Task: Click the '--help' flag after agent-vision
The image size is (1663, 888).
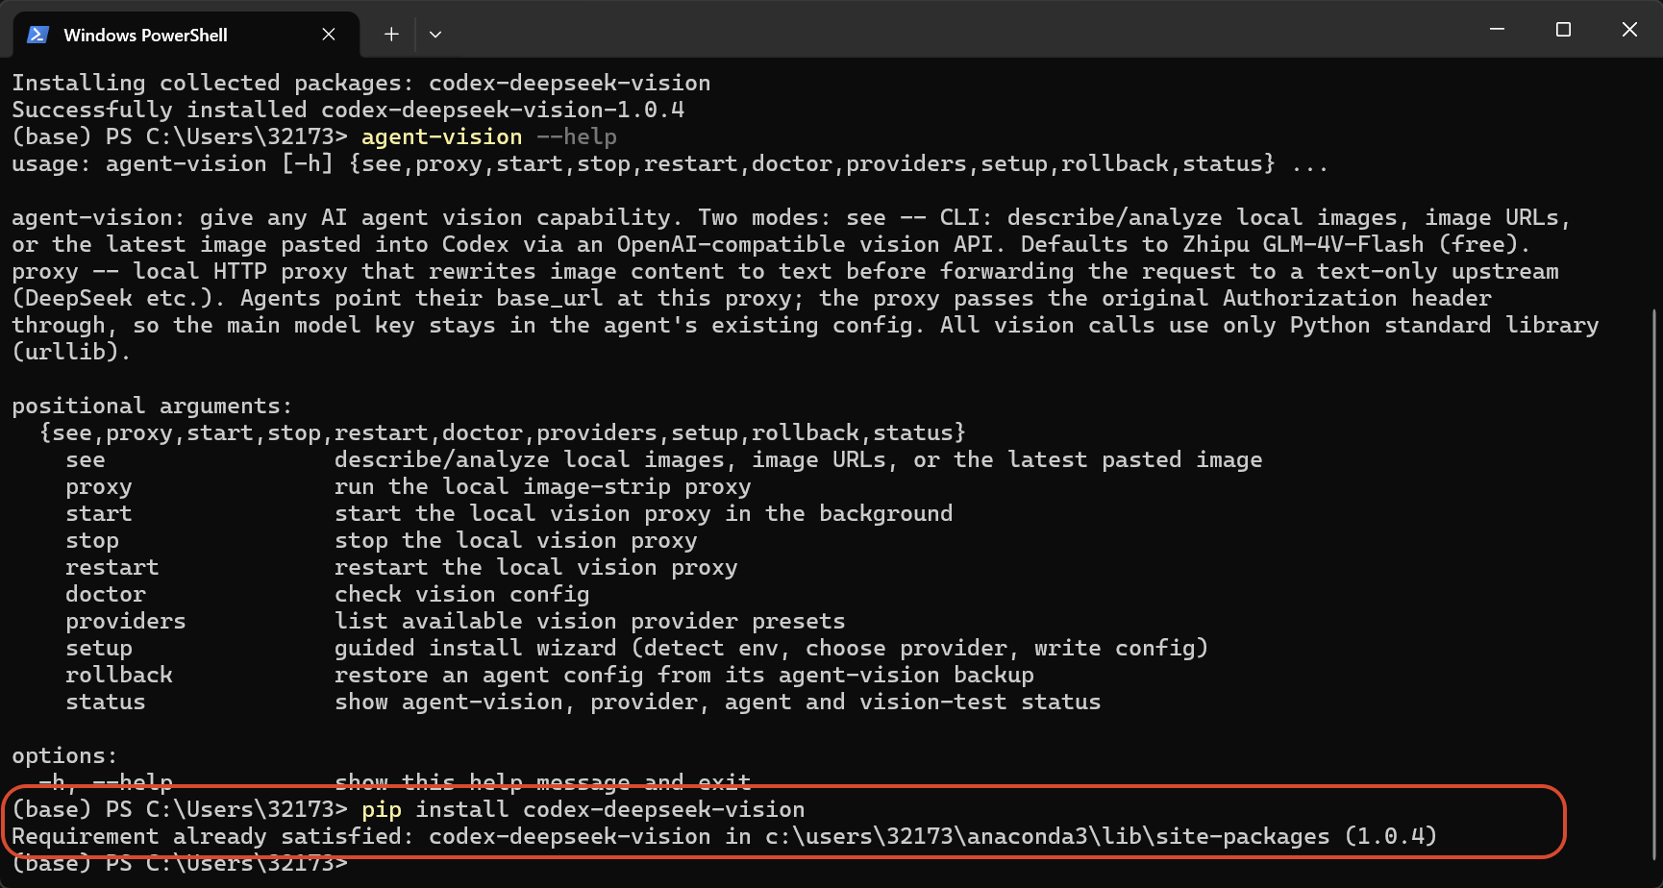Action: click(x=577, y=136)
